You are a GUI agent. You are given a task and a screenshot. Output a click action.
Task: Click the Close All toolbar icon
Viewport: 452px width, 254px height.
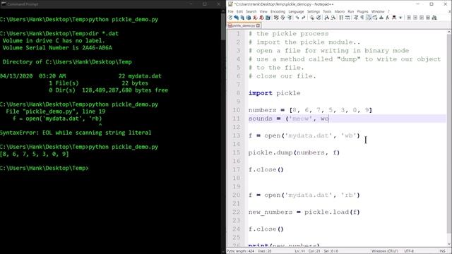click(x=261, y=18)
